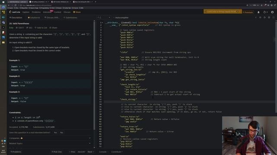
Task: Click the like count thumbs-up icon
Action: pos(17,28)
